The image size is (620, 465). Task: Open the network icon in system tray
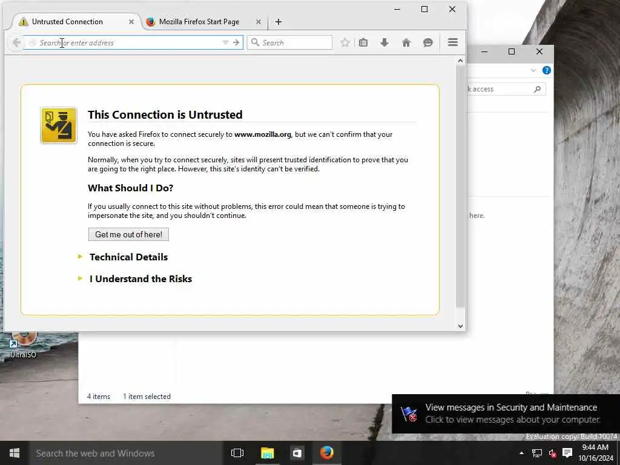pyautogui.click(x=536, y=453)
